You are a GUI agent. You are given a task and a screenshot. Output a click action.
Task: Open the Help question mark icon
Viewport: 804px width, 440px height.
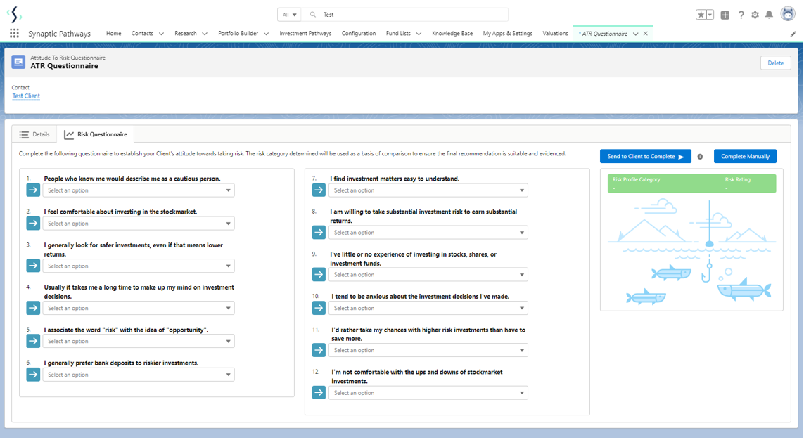pos(741,15)
